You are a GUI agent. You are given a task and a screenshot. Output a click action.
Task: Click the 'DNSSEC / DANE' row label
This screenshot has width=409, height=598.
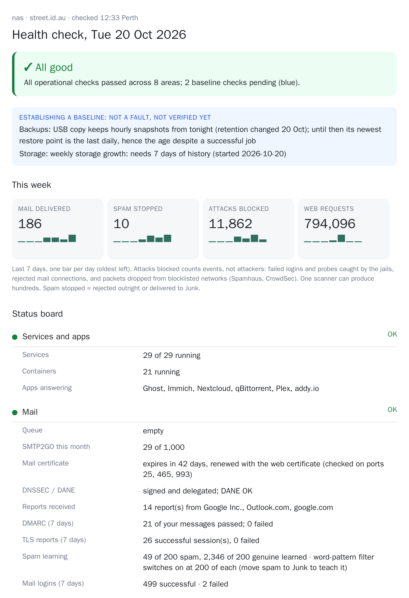(x=48, y=490)
